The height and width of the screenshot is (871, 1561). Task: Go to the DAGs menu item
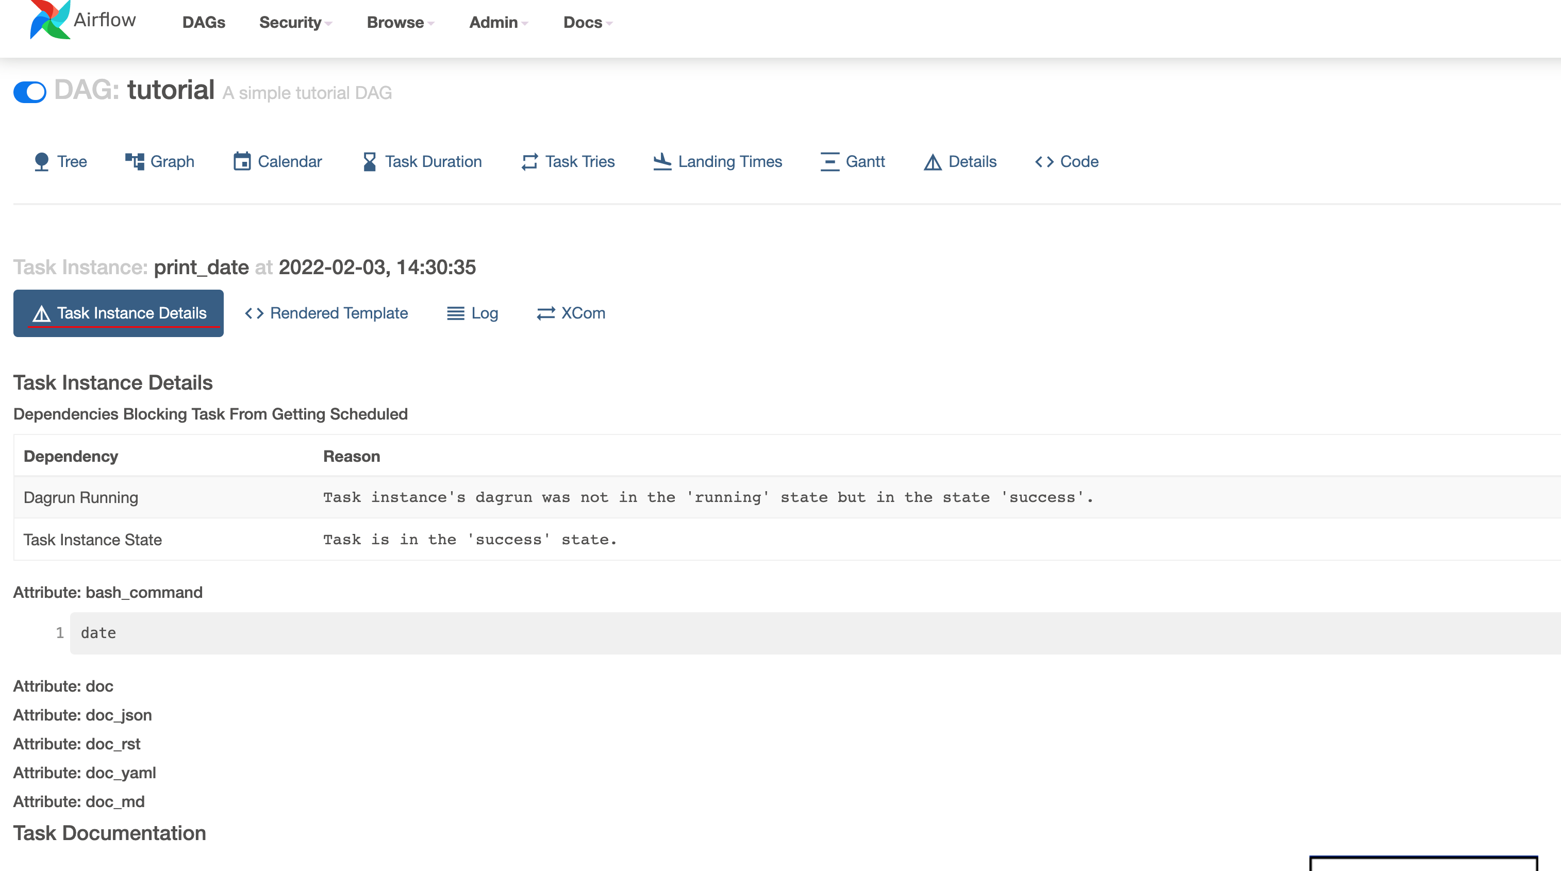point(204,22)
